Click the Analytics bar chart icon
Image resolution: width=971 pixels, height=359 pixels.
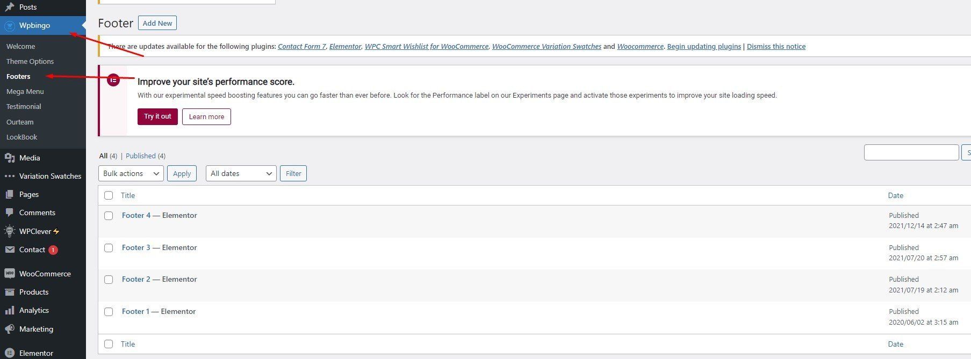pyautogui.click(x=9, y=311)
